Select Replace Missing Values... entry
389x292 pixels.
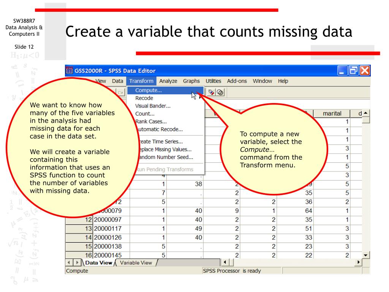coord(171,149)
